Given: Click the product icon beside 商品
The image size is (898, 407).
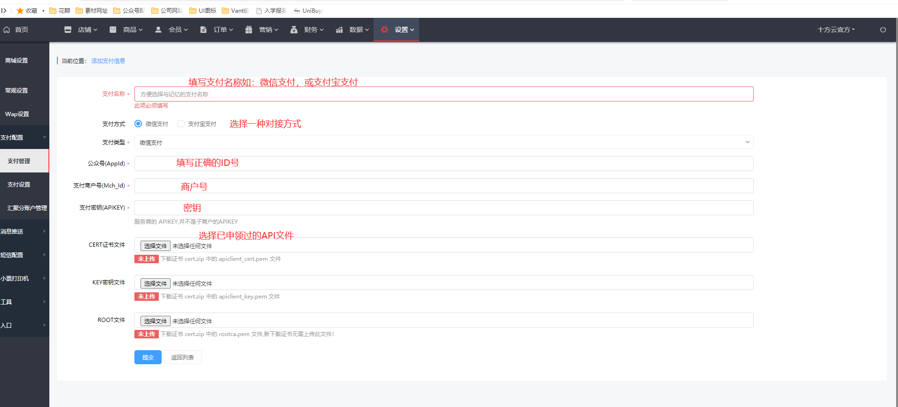Looking at the screenshot, I should [113, 30].
